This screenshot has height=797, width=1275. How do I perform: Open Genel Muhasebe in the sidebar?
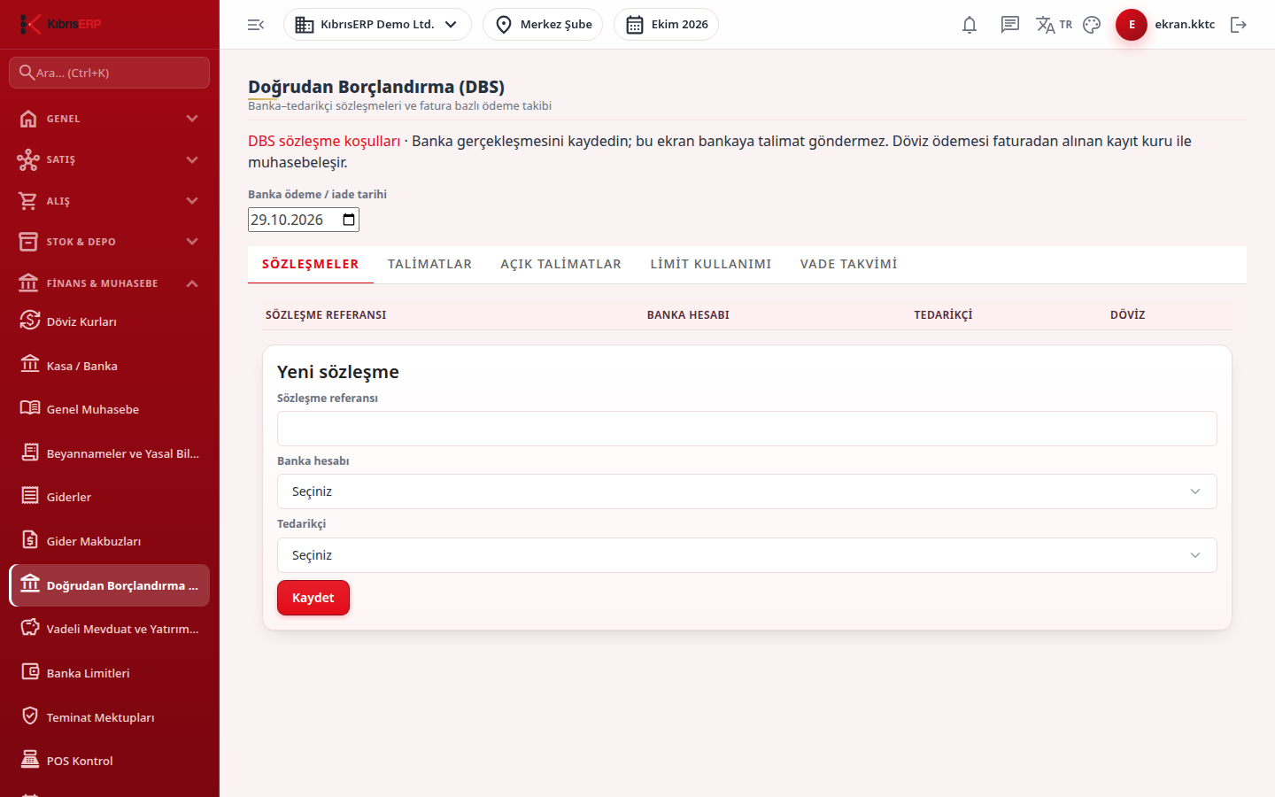pyautogui.click(x=110, y=409)
